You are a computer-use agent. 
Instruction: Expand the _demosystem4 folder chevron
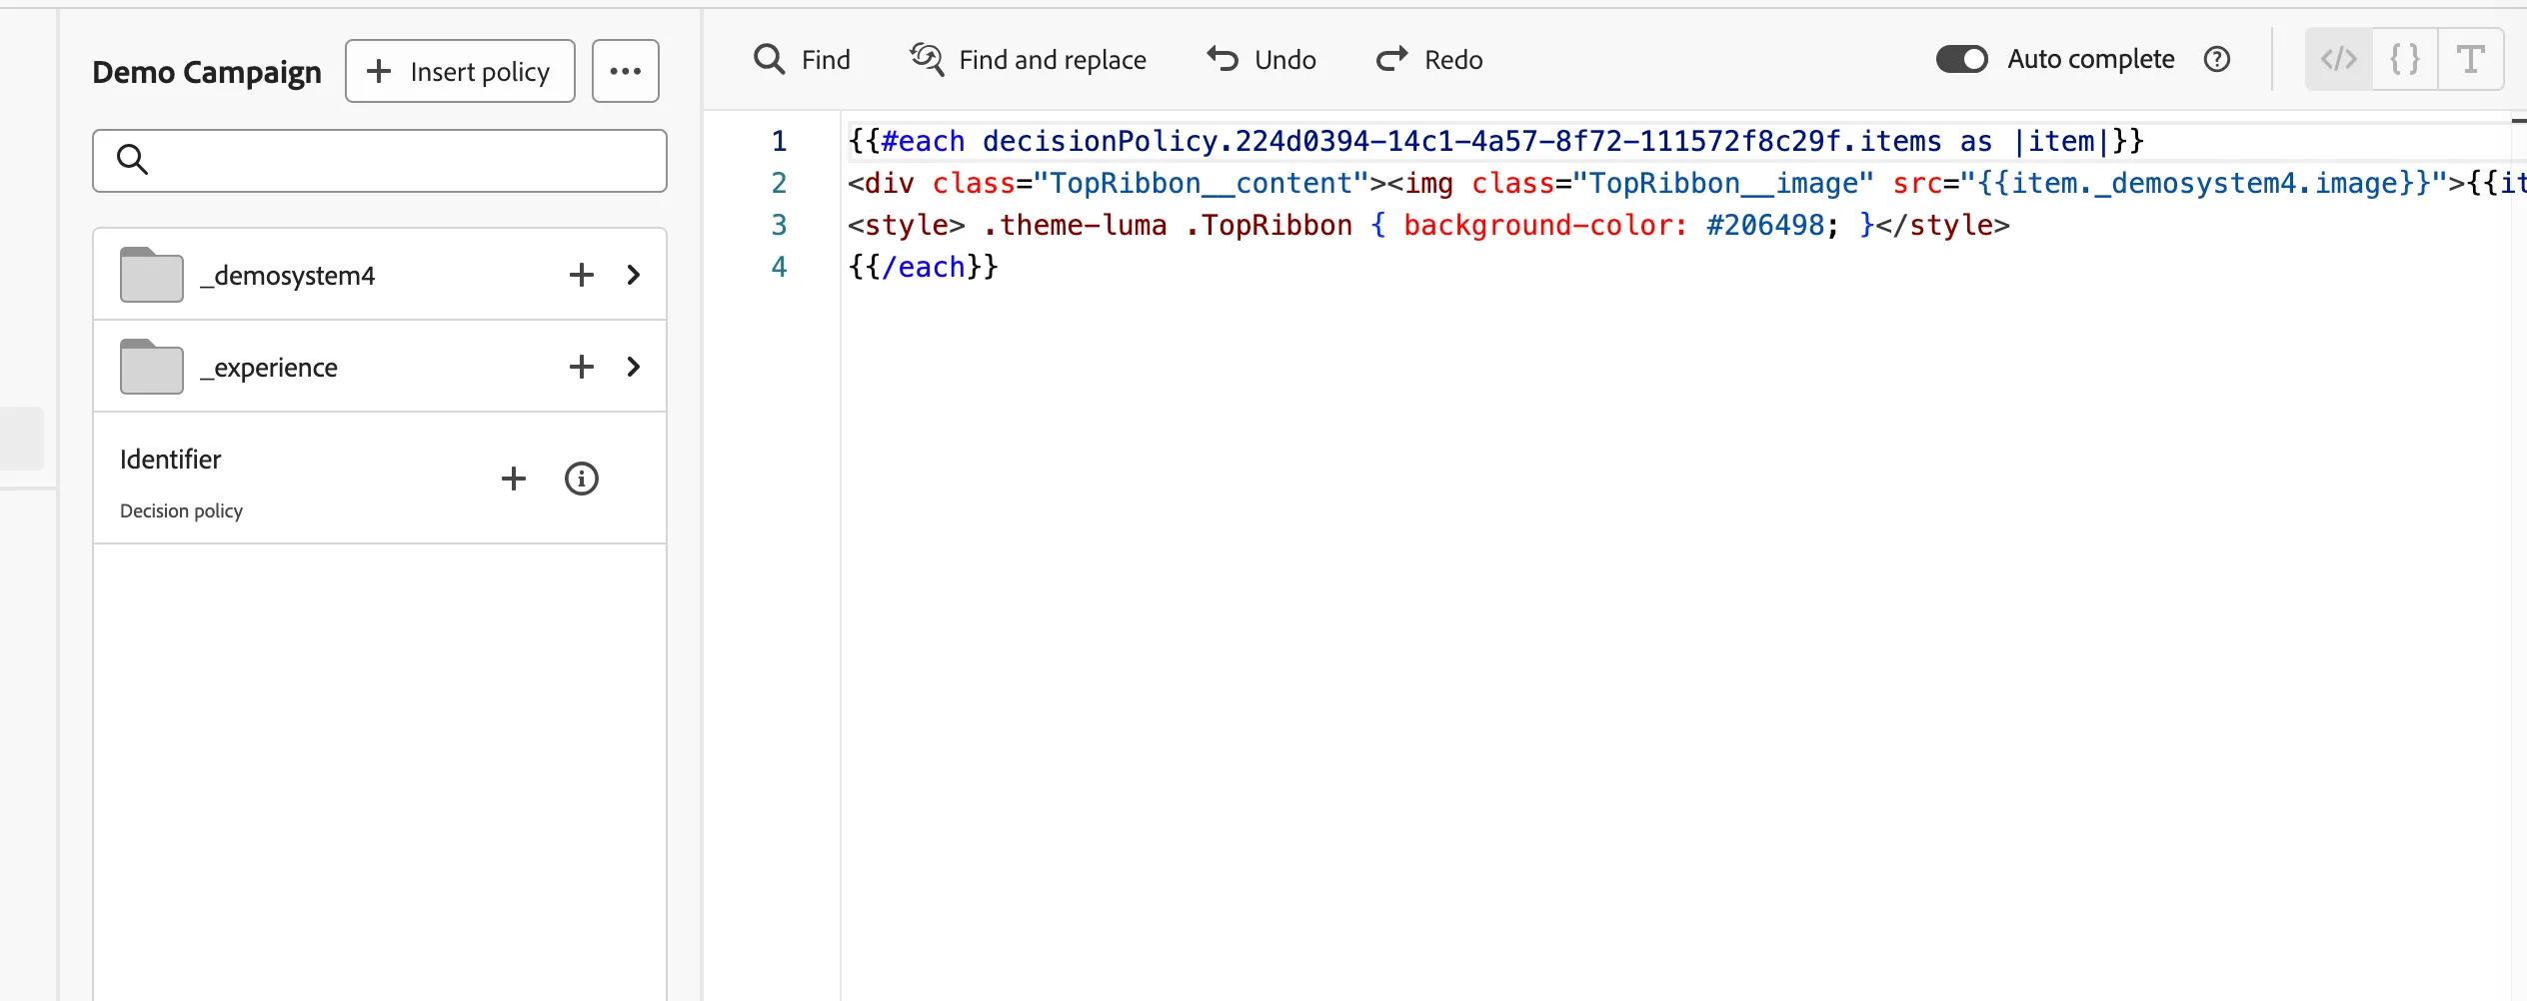(x=634, y=275)
